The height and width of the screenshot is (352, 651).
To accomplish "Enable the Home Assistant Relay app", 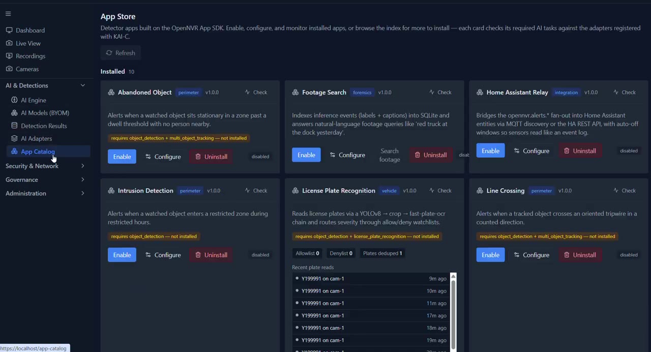I will (x=490, y=151).
